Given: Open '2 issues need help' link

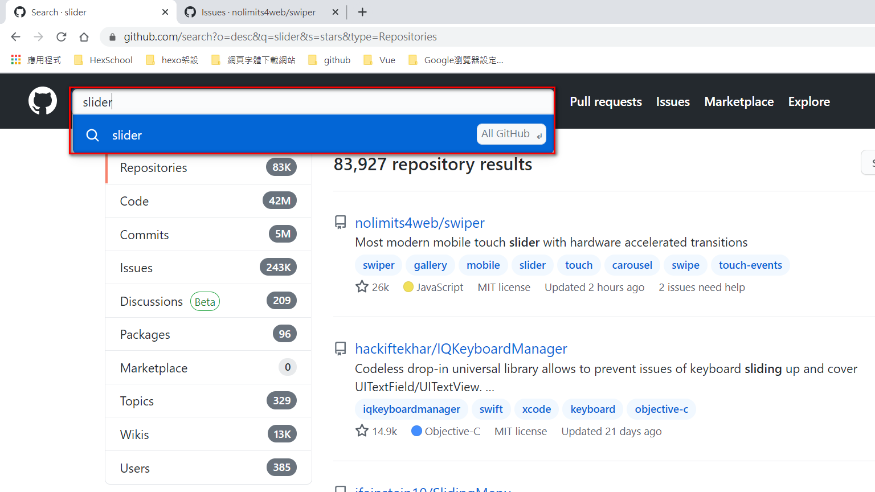Looking at the screenshot, I should click(x=702, y=287).
